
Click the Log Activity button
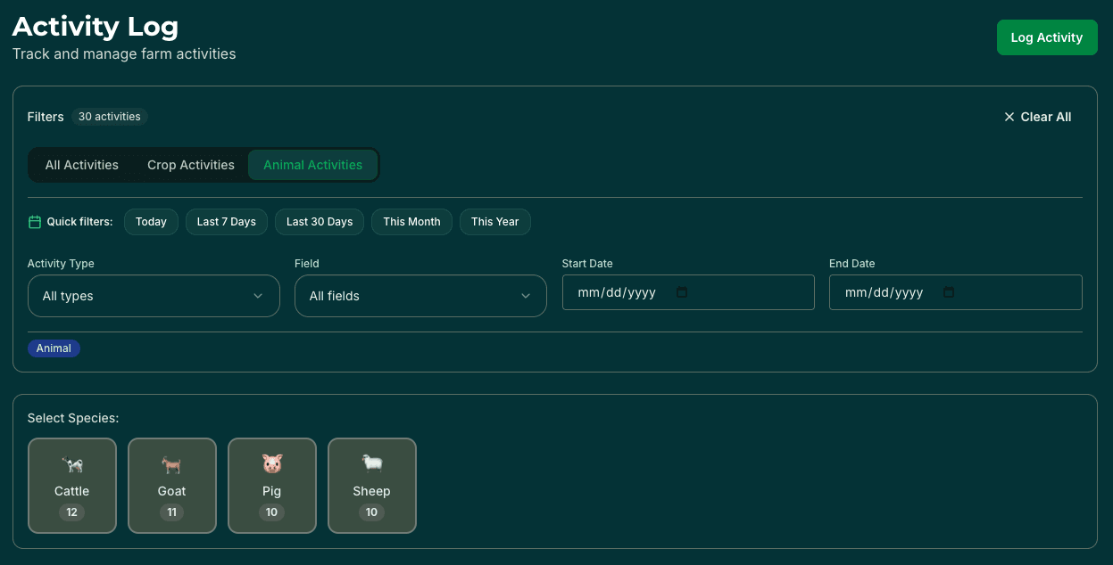(x=1047, y=37)
